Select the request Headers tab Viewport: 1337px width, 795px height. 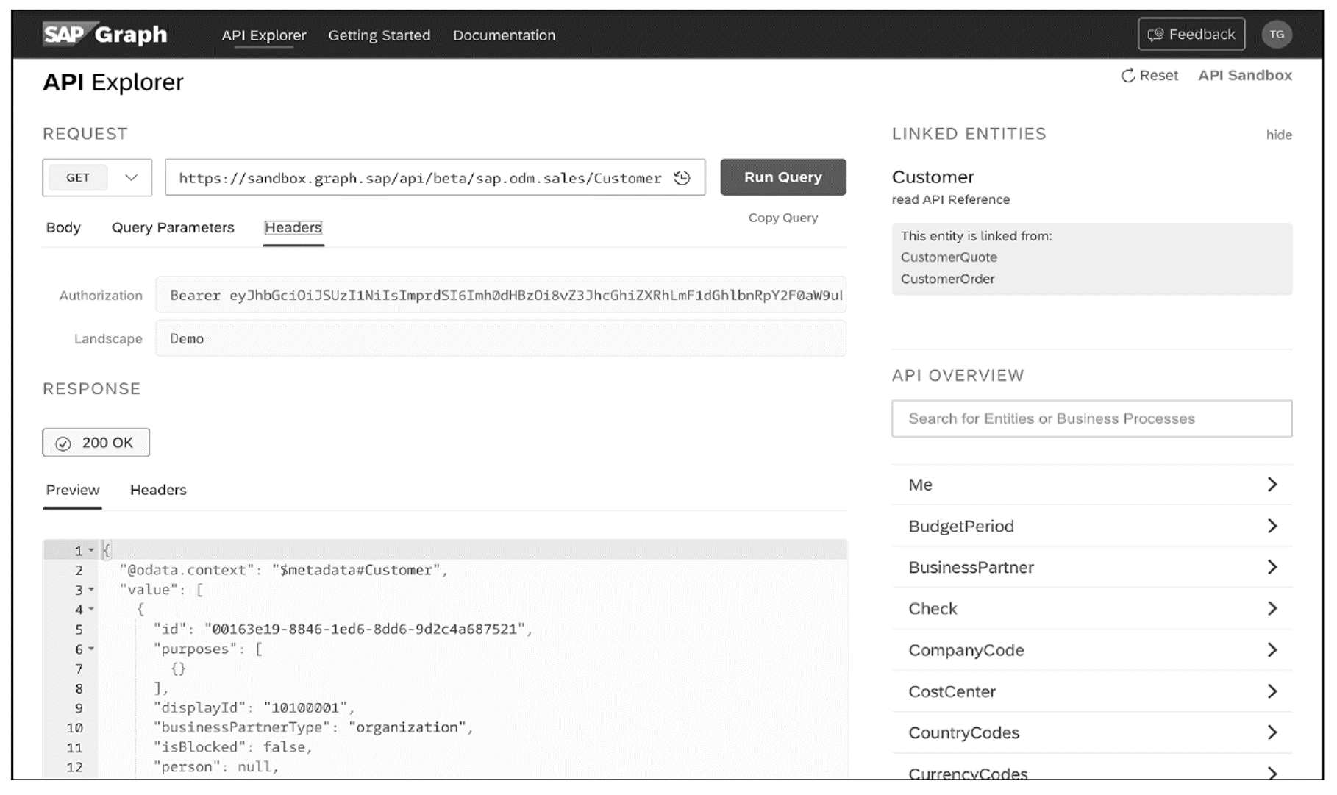[x=293, y=227]
